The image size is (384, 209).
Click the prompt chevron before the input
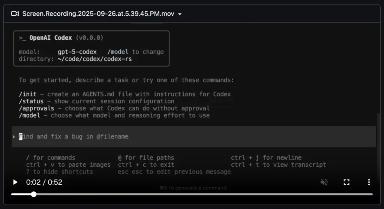pos(14,137)
